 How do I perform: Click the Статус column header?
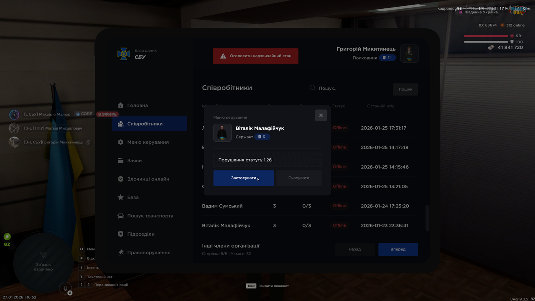point(339,106)
